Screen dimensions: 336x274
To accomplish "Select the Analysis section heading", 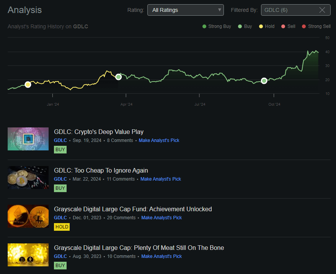I will pos(24,10).
